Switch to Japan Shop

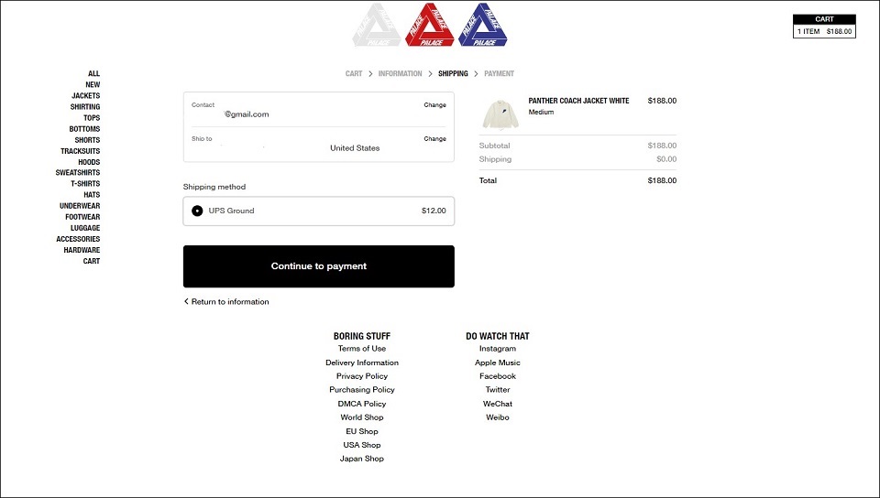pyautogui.click(x=362, y=459)
